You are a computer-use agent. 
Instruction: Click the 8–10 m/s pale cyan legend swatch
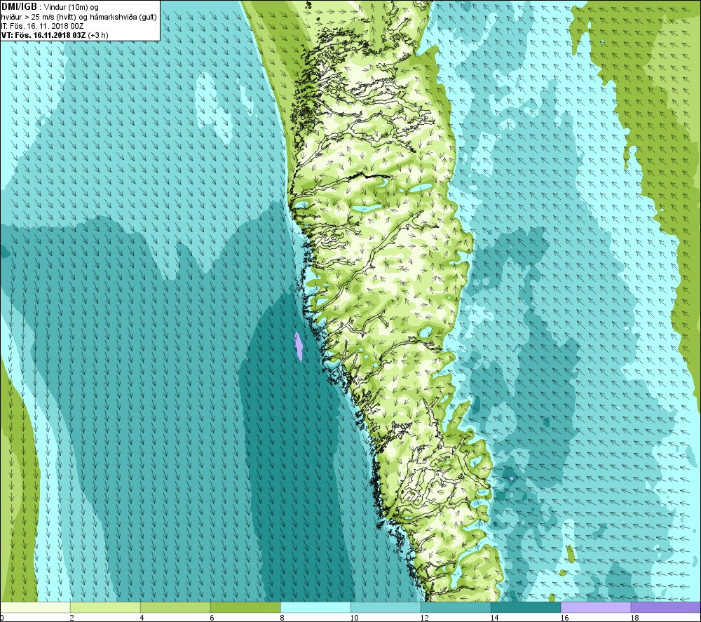pyautogui.click(x=315, y=607)
